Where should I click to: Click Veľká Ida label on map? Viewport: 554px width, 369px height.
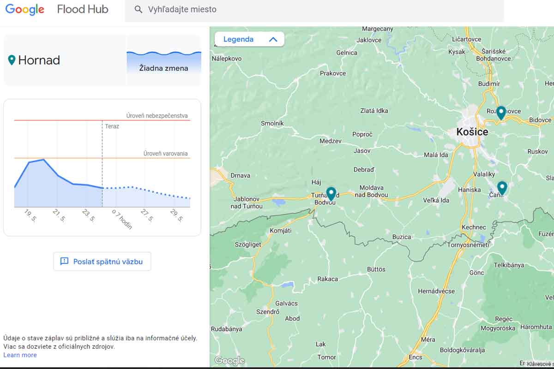point(436,200)
